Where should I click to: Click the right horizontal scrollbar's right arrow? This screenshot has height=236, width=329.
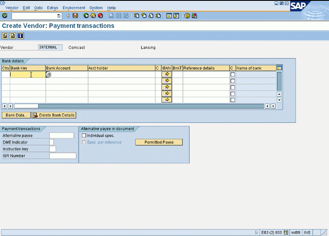(273, 106)
